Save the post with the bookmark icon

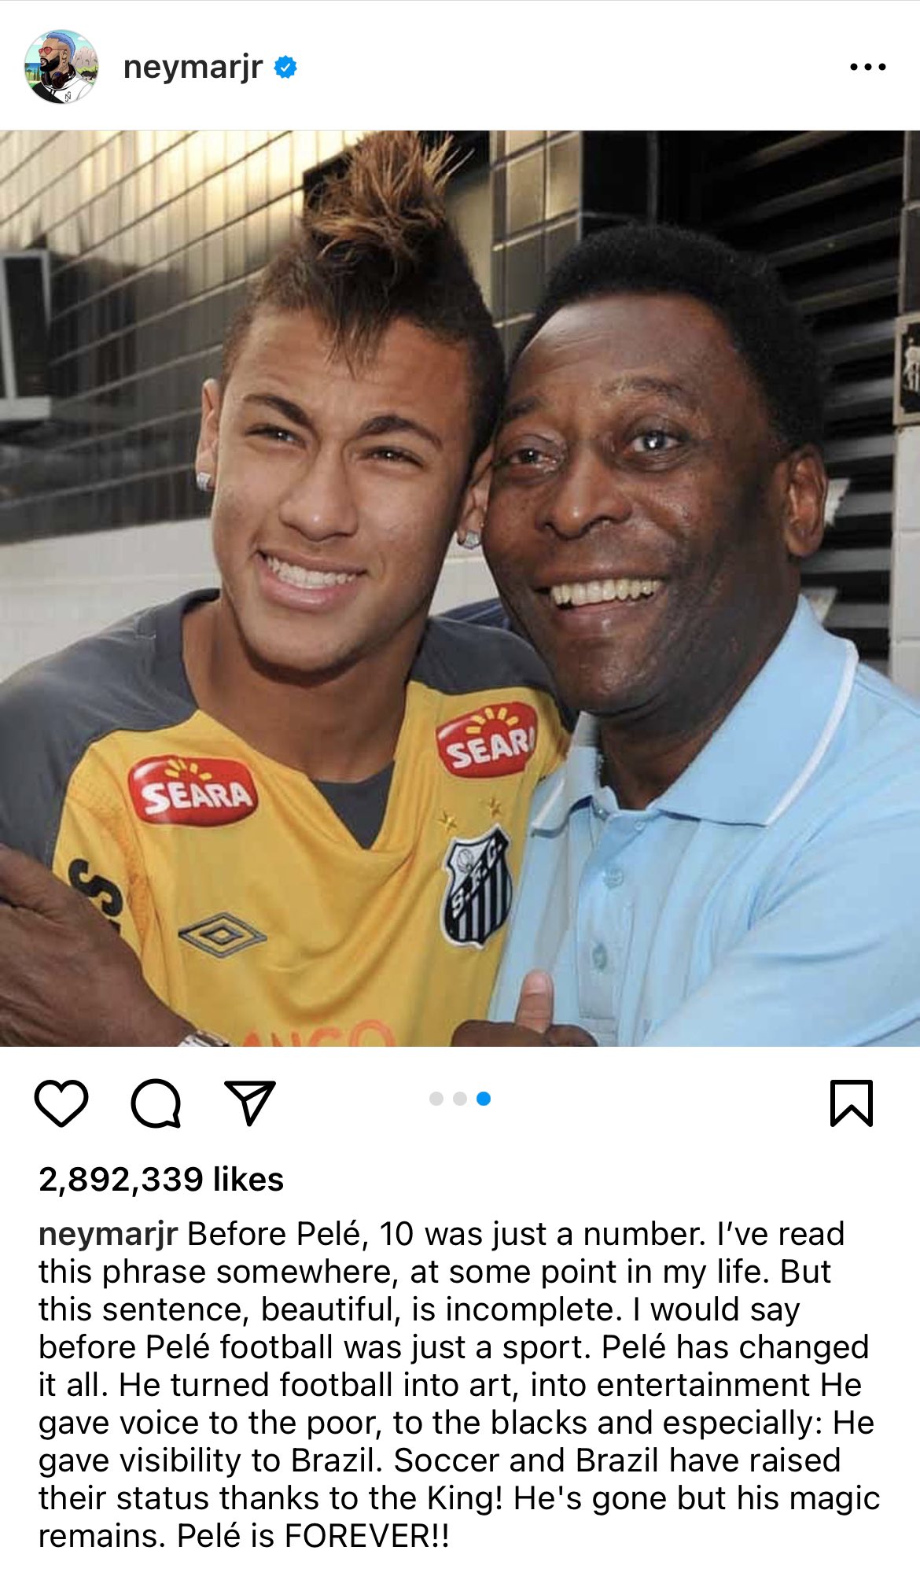(852, 1103)
